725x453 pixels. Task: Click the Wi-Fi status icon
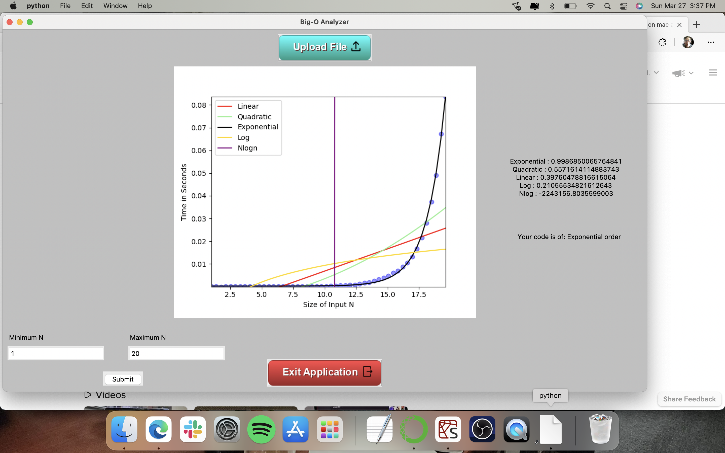tap(590, 6)
